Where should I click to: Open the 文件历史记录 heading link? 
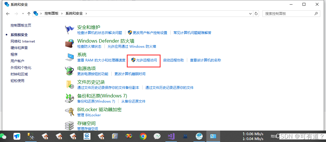(x=91, y=82)
